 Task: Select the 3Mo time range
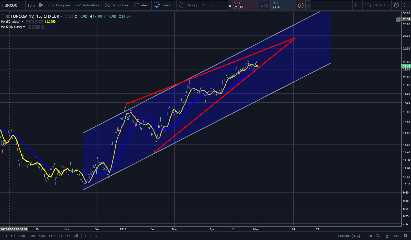coord(32,236)
